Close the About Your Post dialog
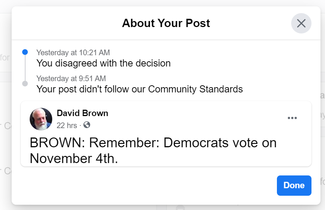This screenshot has width=325, height=210. pos(301,23)
